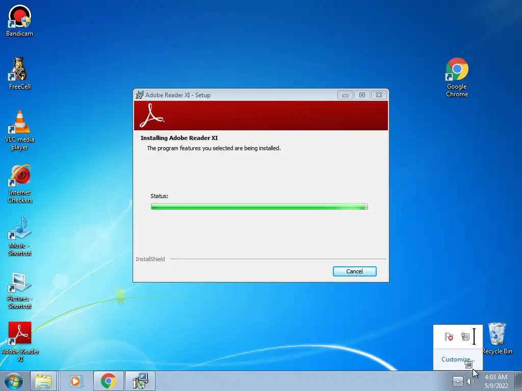Select the Google Chrome desktop icon
The image size is (522, 391).
tap(457, 77)
